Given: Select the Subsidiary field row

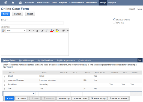Looking at the screenshot, I should click(x=72, y=85).
